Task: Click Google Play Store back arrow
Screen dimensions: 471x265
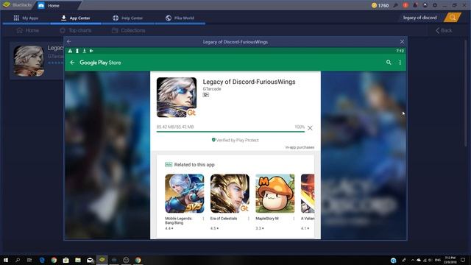Action: [x=72, y=62]
